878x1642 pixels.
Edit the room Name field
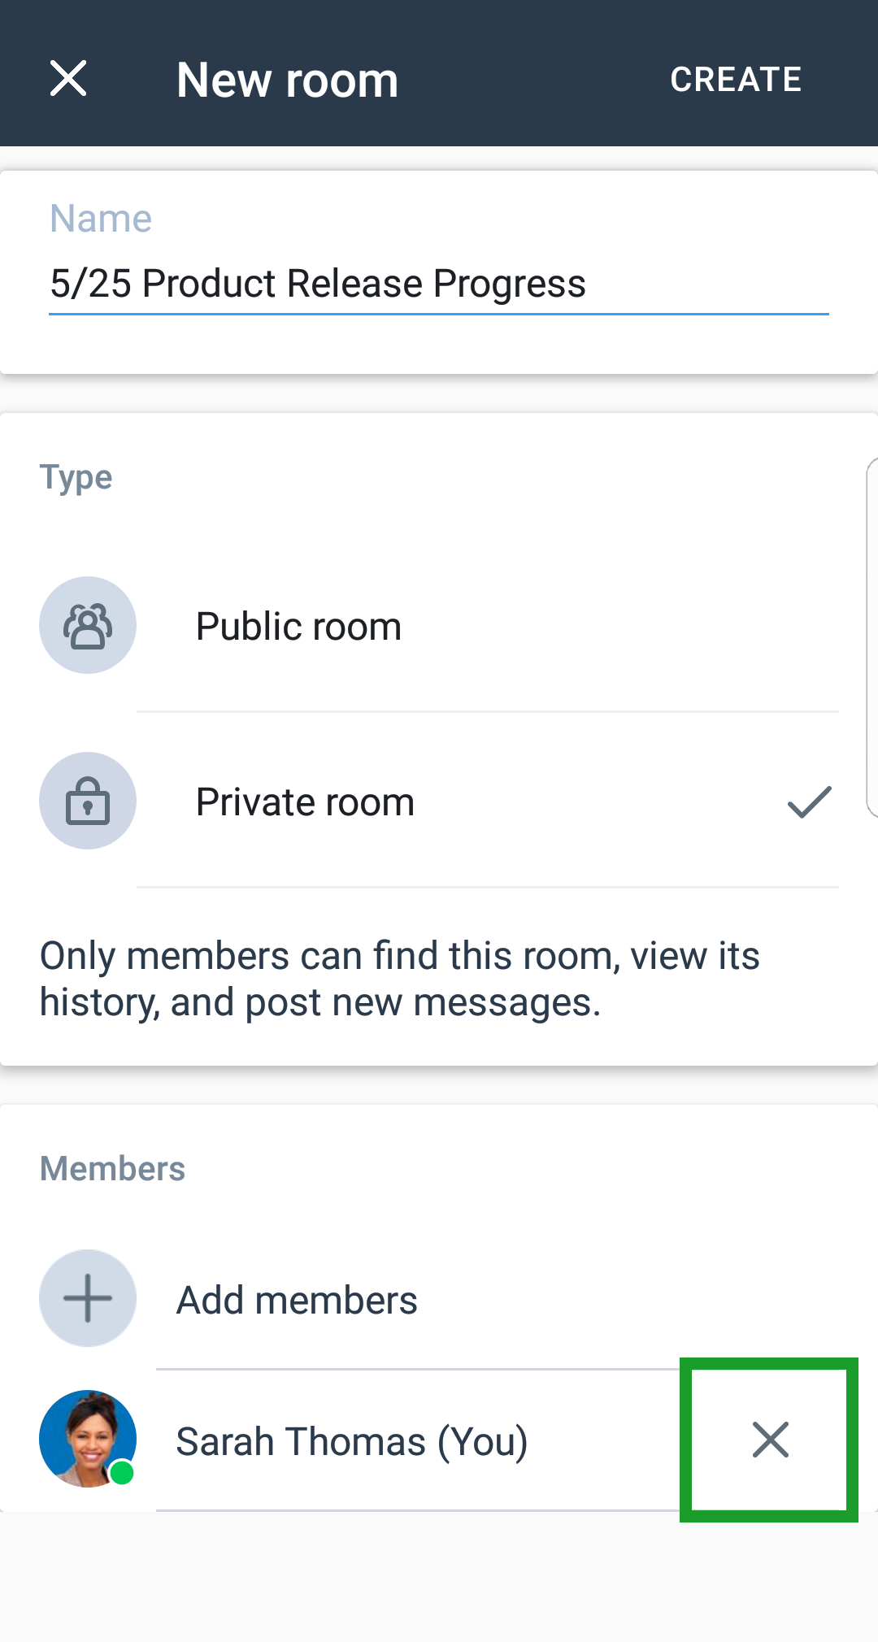click(439, 285)
